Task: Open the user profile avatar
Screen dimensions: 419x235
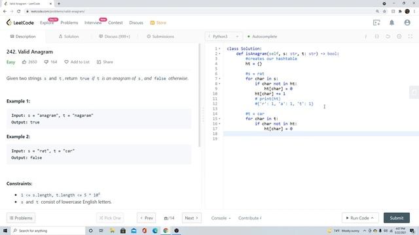Action: click(x=407, y=23)
